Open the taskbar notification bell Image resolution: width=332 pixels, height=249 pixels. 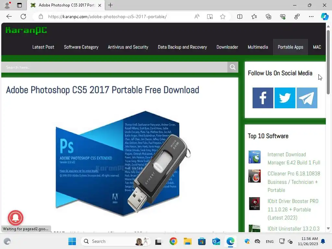[323, 241]
